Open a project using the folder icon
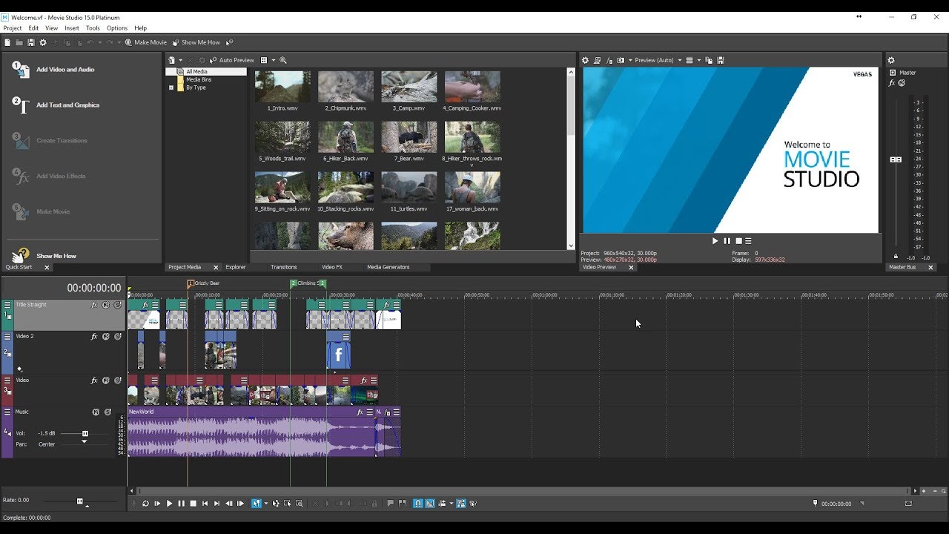Viewport: 949px width, 534px height. (x=19, y=42)
